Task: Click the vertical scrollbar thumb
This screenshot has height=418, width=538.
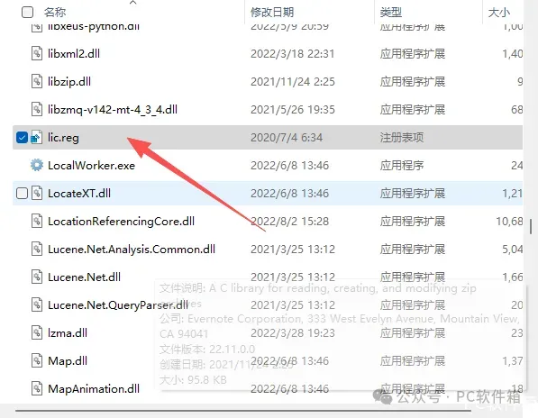Action: (x=531, y=226)
